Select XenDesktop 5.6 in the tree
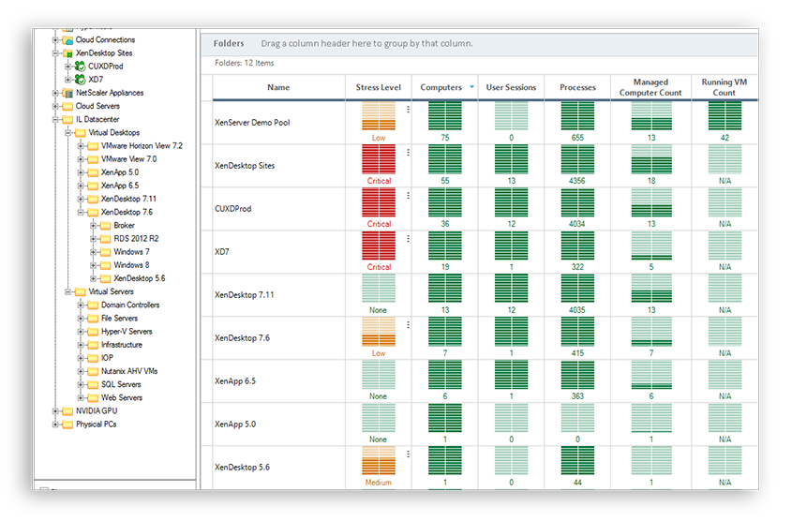 pos(140,278)
